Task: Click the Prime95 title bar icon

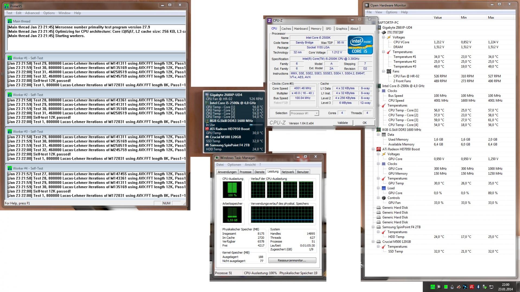Action: (x=7, y=6)
